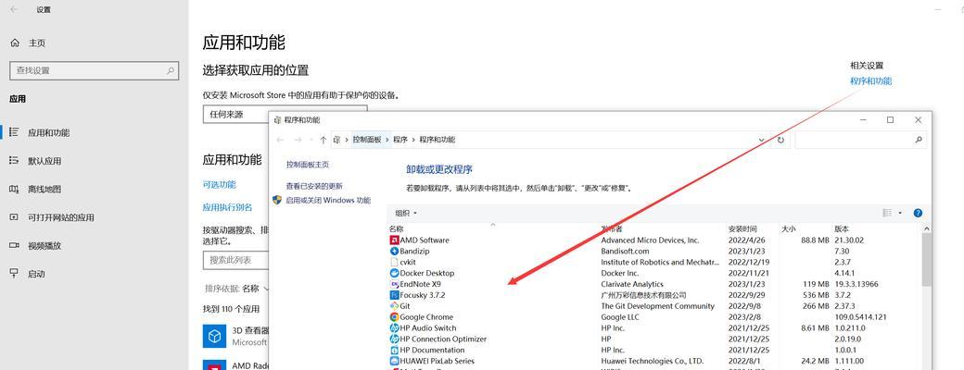The image size is (964, 370).
Task: Select The Git Development Community cell
Action: 658,306
